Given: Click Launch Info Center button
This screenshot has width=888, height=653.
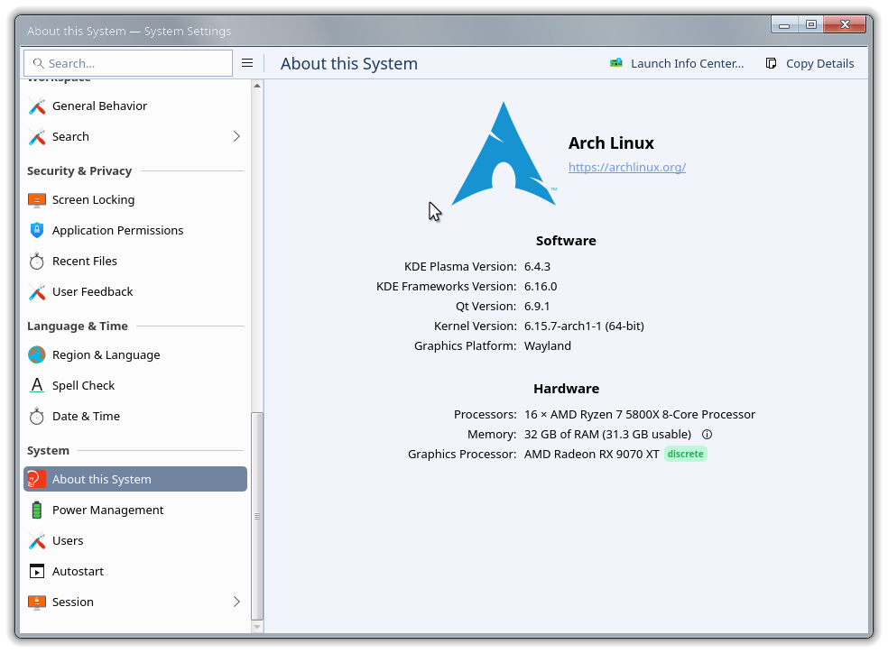Looking at the screenshot, I should pos(677,63).
